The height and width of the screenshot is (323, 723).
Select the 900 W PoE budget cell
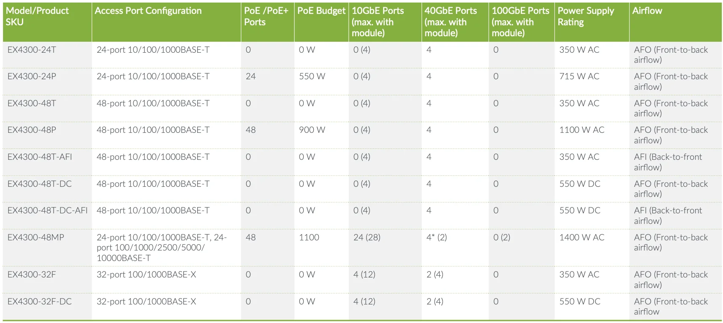point(312,130)
